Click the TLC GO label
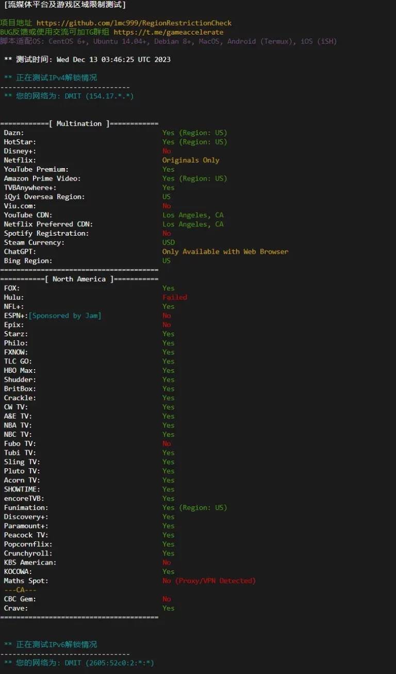Screen dimensions: 396x674 point(18,361)
